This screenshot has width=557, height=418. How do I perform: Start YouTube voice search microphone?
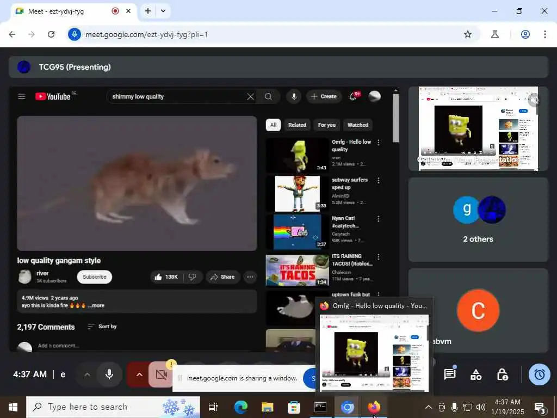(294, 96)
